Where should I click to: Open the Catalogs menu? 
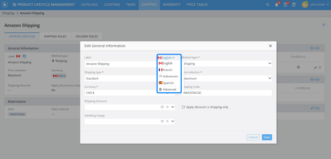(x=89, y=5)
